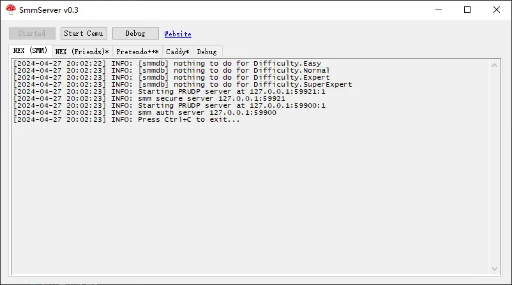The width and height of the screenshot is (512, 285).
Task: Click the 'Difficulty.Easy' log line
Action: 167,63
